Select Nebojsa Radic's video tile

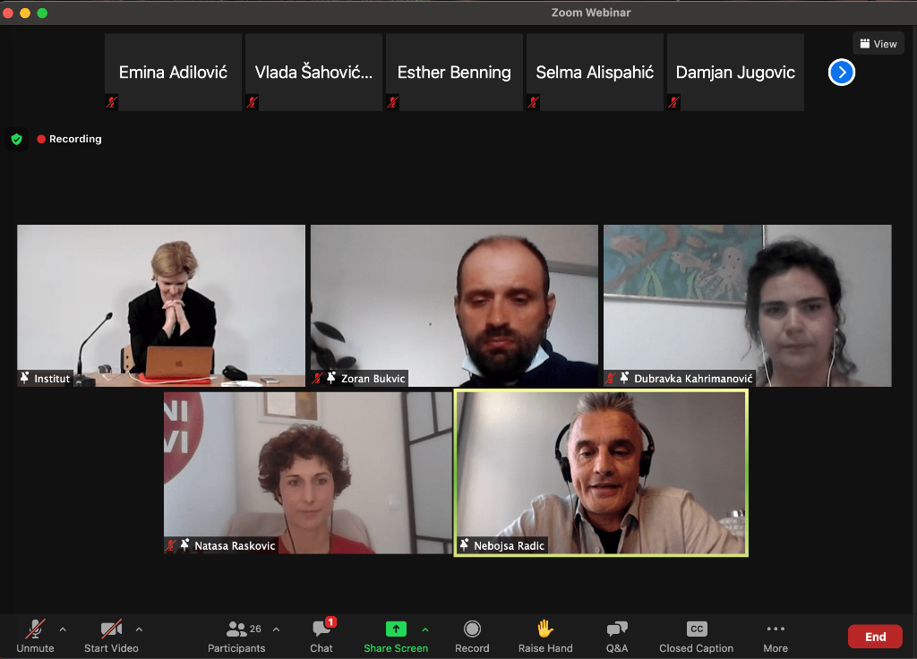(601, 473)
